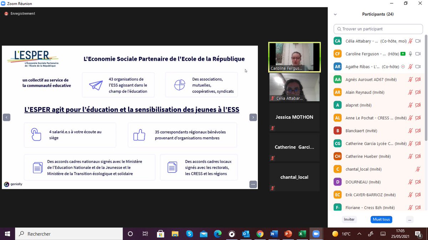
Task: Open Excel from the taskbar
Action: pyautogui.click(x=302, y=234)
